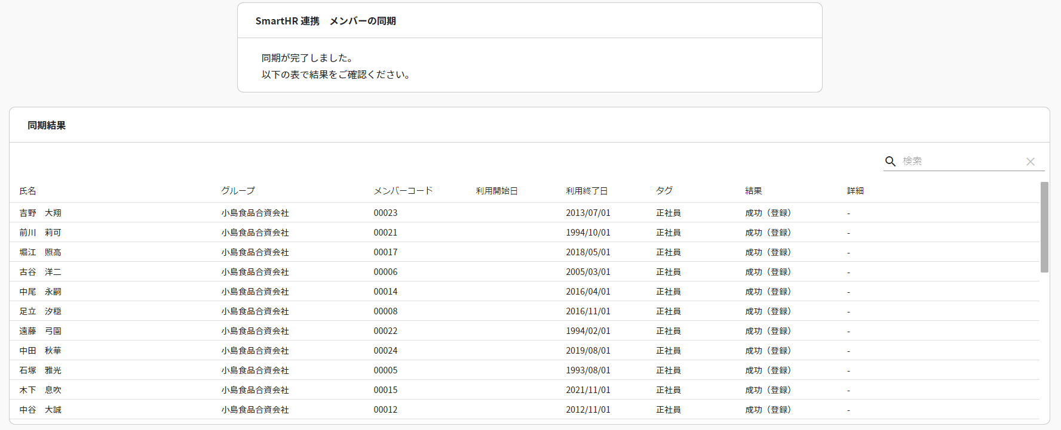Click end date 1994/10/01

point(588,233)
